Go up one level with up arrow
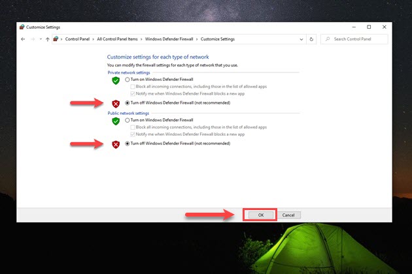This screenshot has width=412, height=274. coord(47,39)
